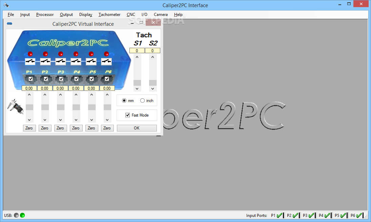Toggle the switch icon above P2

point(45,62)
